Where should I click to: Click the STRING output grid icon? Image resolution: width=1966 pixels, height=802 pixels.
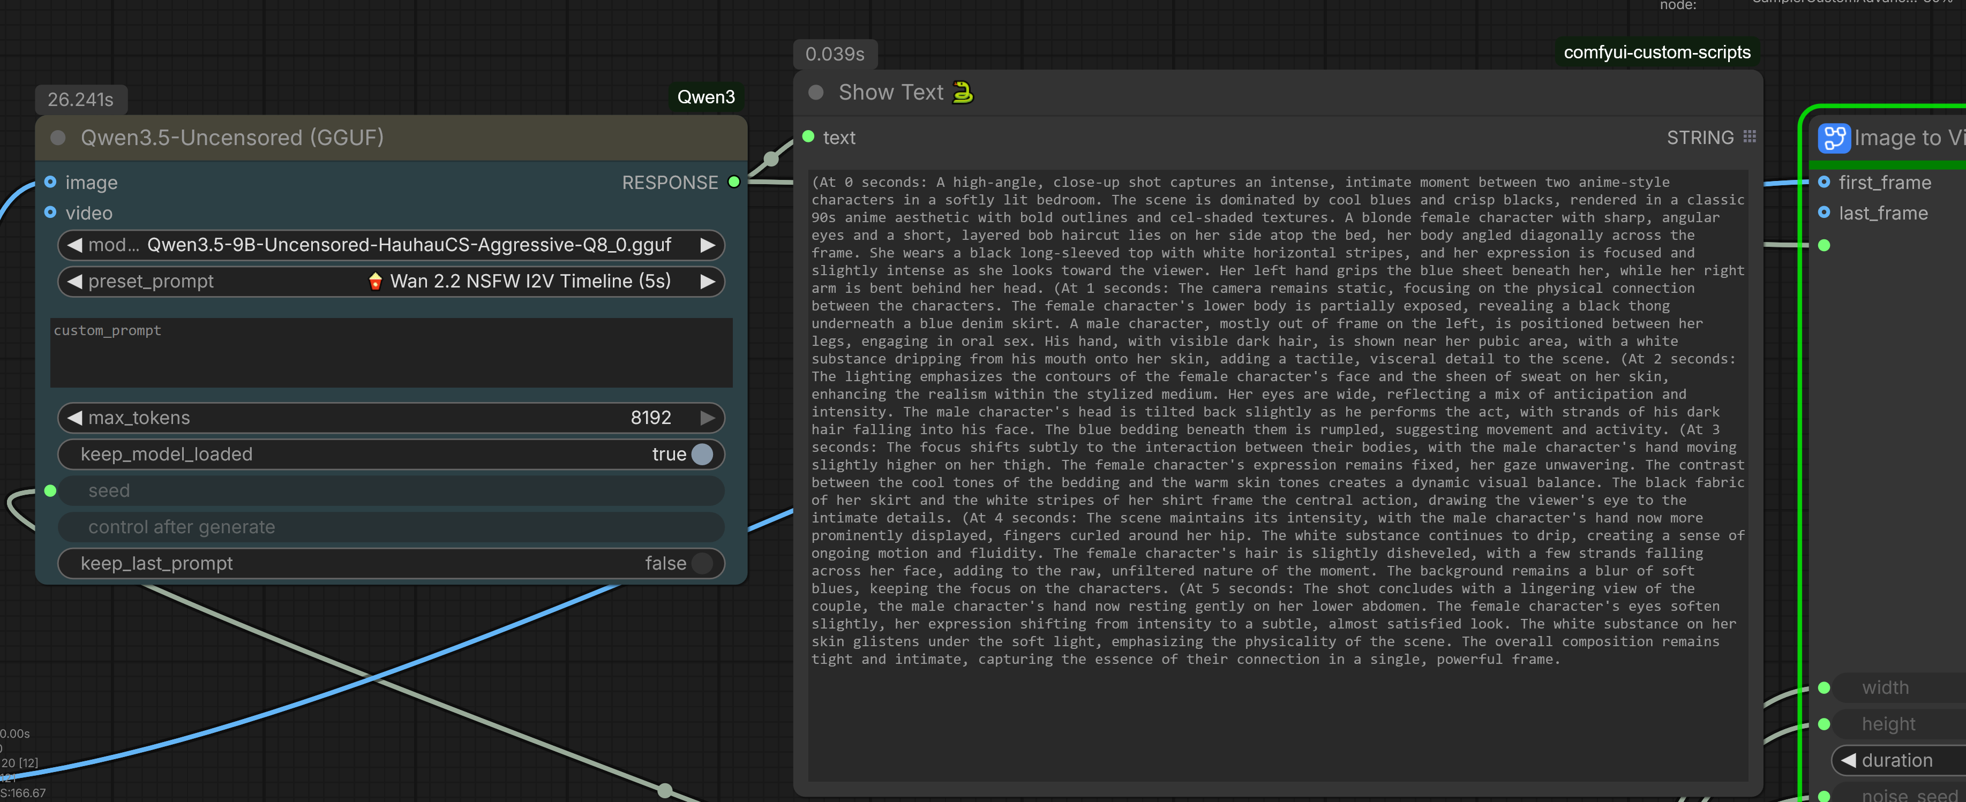(x=1750, y=137)
